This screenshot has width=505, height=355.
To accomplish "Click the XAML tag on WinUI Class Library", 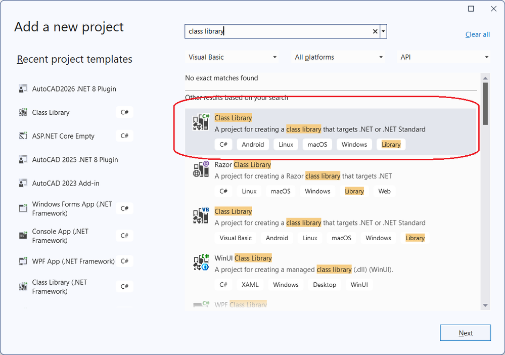I will pos(250,285).
